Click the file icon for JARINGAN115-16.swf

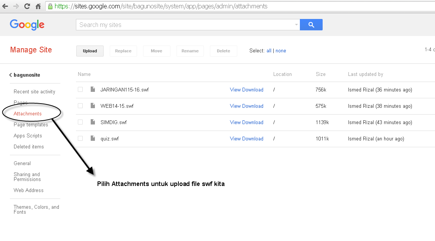tap(93, 90)
